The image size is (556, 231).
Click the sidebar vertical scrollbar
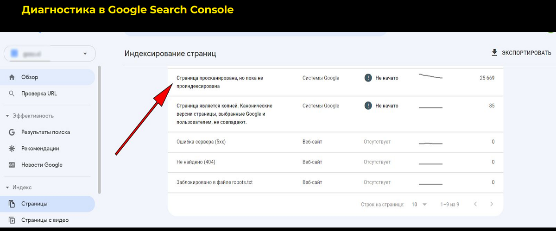(x=100, y=130)
